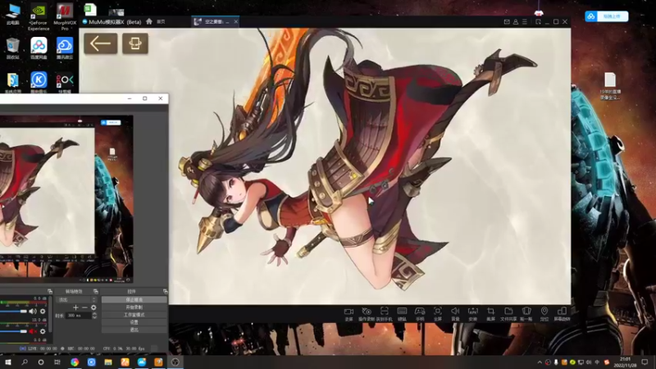Open keyboard mapping in MuMu toolbar
Screen dimensions: 656x369
coord(402,314)
